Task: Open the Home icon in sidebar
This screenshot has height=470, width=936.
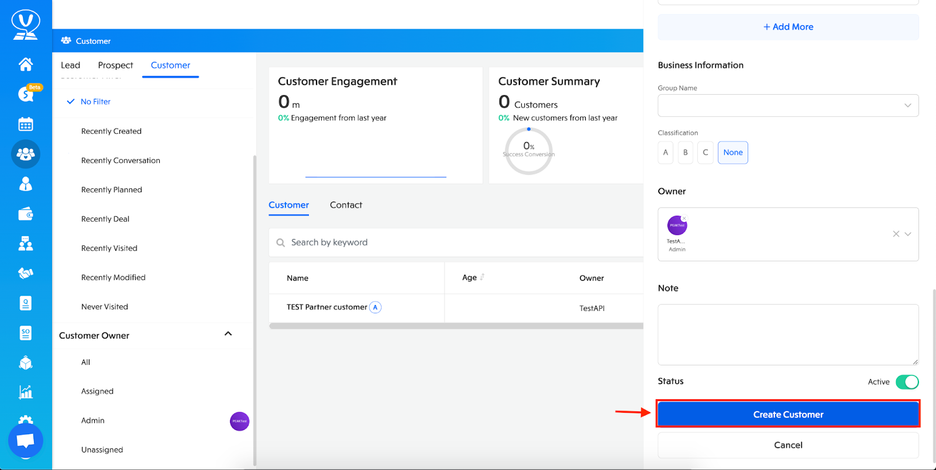Action: (x=26, y=64)
